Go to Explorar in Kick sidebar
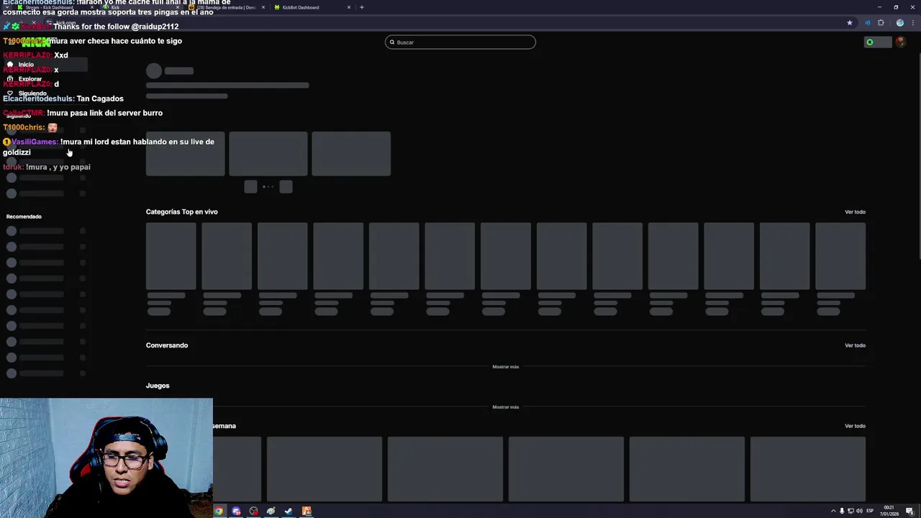 tap(30, 79)
